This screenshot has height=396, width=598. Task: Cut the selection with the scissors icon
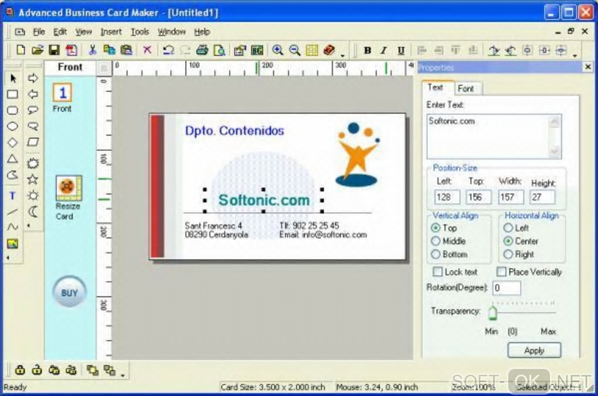tap(92, 50)
